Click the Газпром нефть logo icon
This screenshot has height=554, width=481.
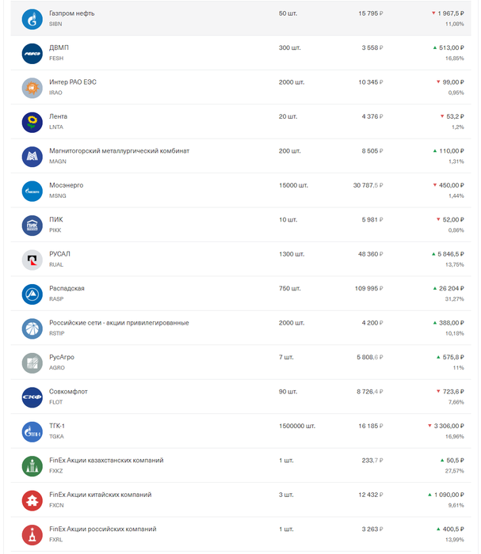coord(32,19)
